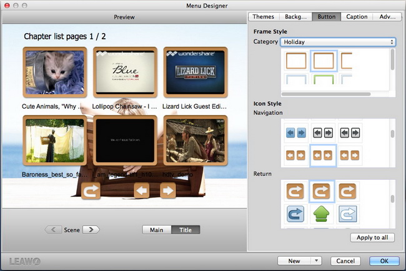Go to the previous Scene
The width and height of the screenshot is (406, 271).
coord(54,230)
